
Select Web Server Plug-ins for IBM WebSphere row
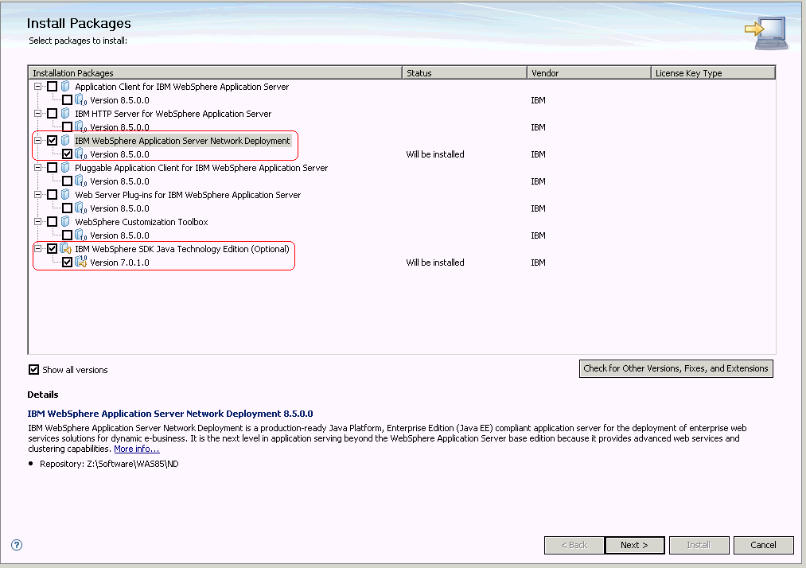[x=188, y=195]
